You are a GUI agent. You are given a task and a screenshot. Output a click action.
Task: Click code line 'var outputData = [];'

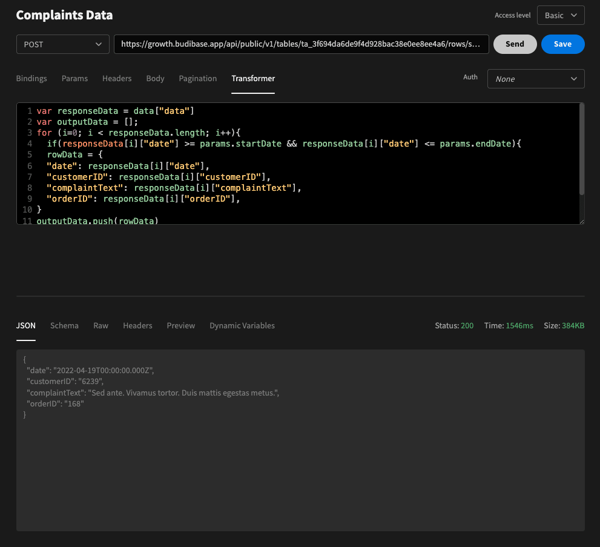(x=87, y=122)
